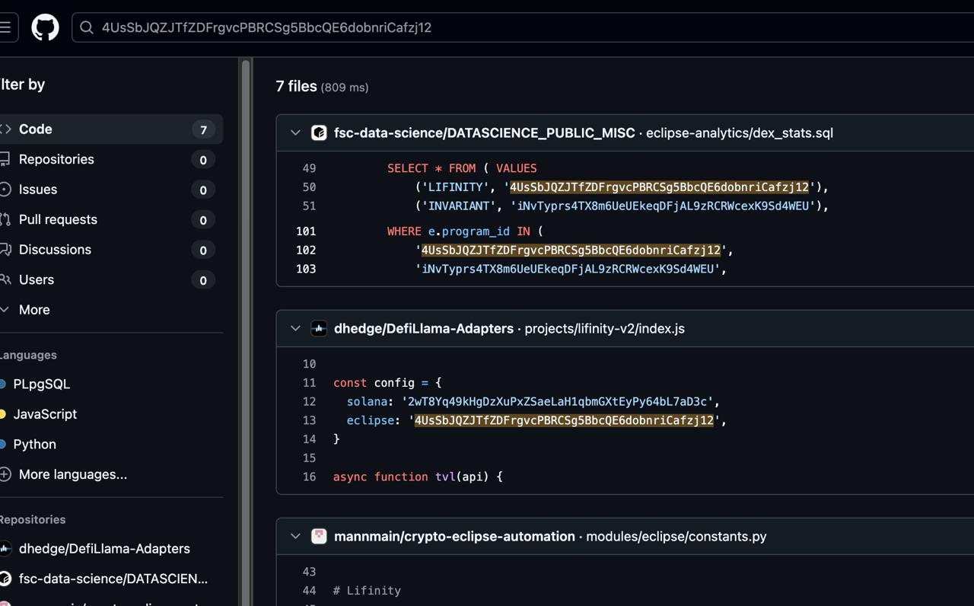The width and height of the screenshot is (974, 606).
Task: Open mannmain/crypto-eclipse-automation repository link
Action: 454,536
